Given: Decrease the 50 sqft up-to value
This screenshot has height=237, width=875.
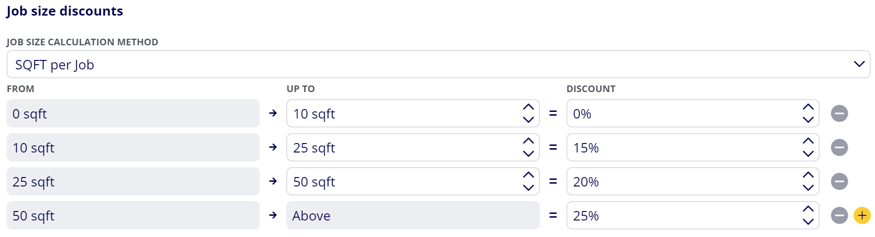Looking at the screenshot, I should pos(528,187).
